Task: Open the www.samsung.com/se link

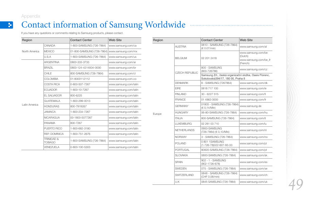Action: coord(254,169)
